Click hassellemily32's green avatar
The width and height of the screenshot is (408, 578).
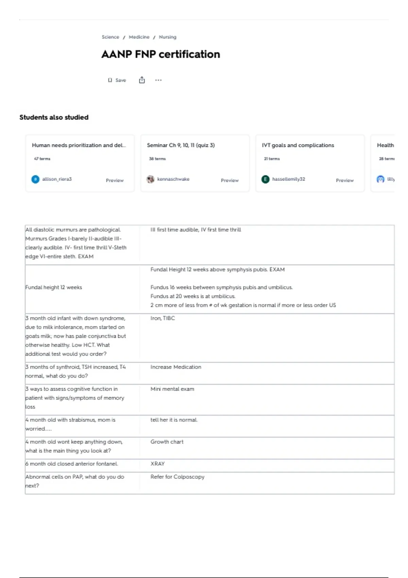click(x=265, y=179)
